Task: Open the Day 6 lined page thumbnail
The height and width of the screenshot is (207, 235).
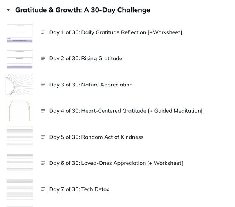Action: pyautogui.click(x=20, y=163)
